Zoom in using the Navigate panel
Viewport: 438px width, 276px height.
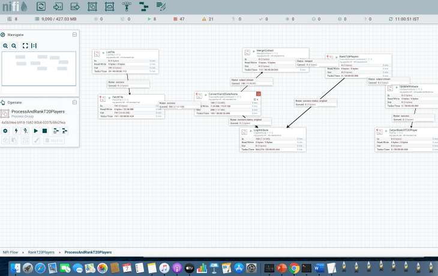5,46
